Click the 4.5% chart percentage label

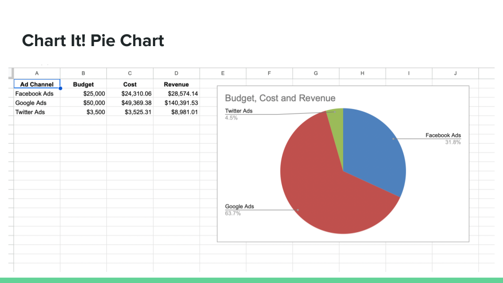pyautogui.click(x=231, y=118)
